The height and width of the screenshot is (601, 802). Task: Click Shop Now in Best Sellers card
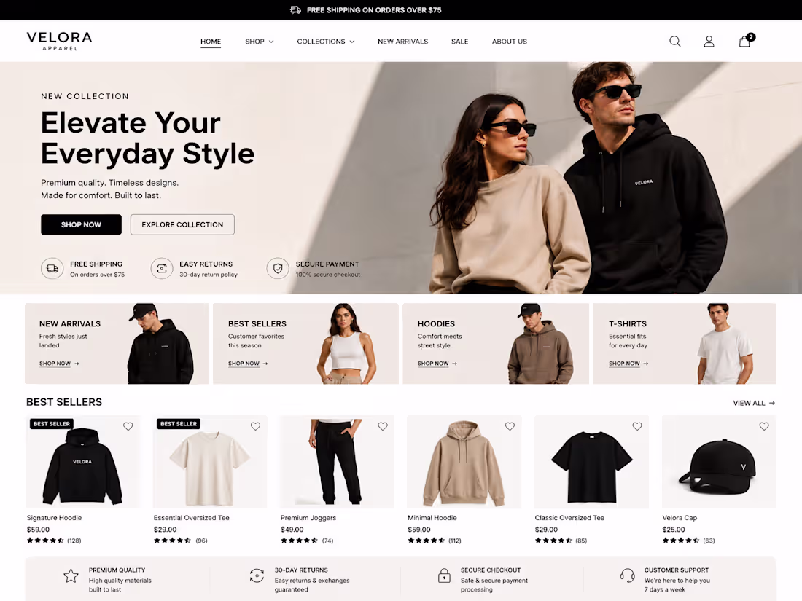pyautogui.click(x=248, y=364)
